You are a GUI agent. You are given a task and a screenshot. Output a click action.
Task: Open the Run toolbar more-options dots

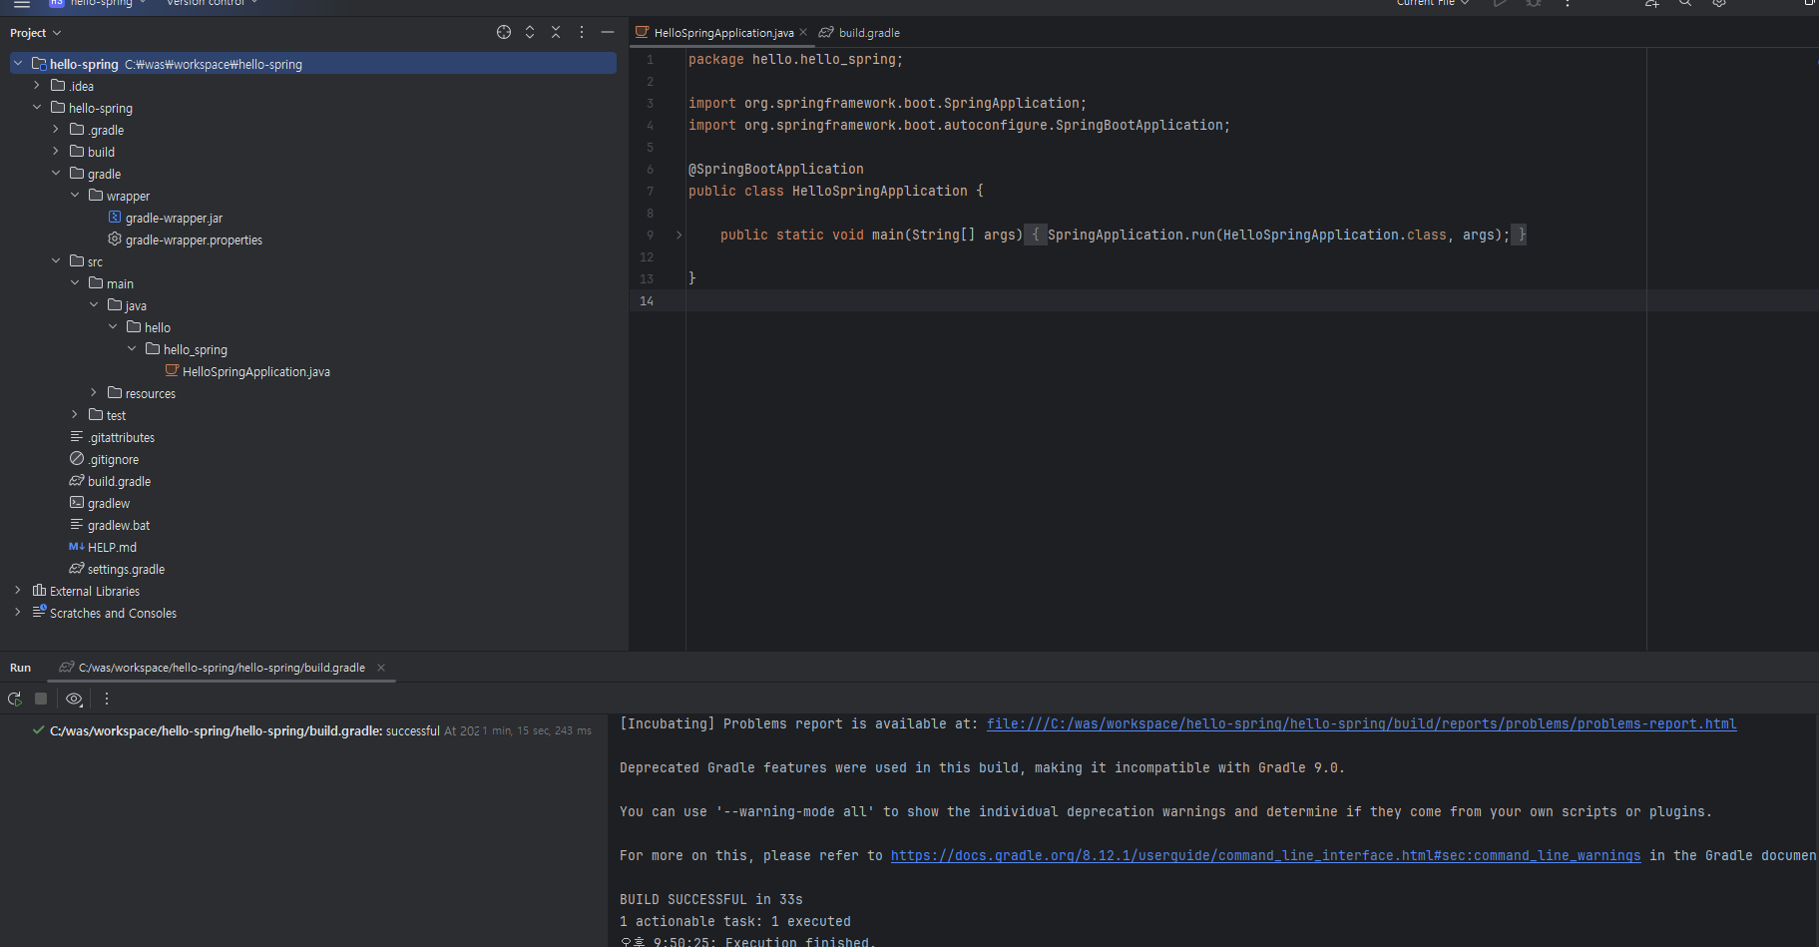tap(107, 699)
